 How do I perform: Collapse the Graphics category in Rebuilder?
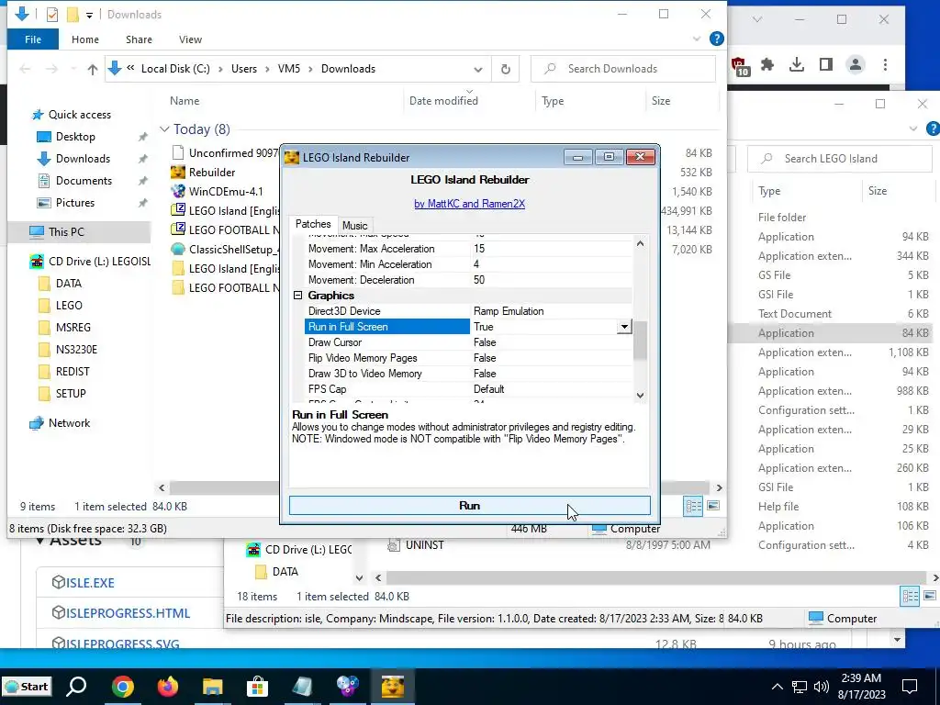point(298,296)
